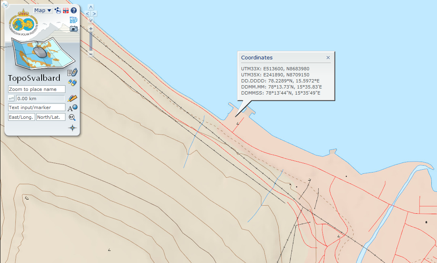Click the Zoom to place name field

coord(37,89)
